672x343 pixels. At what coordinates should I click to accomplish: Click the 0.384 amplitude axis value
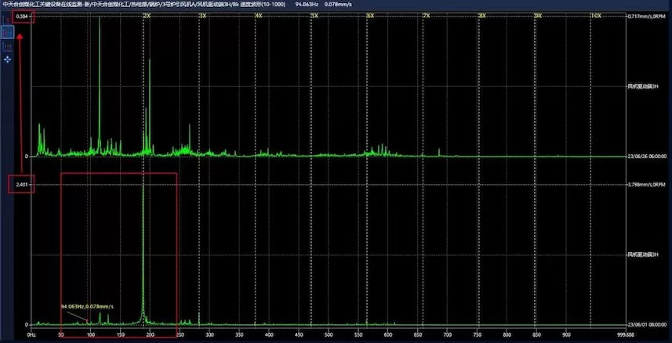(x=21, y=16)
